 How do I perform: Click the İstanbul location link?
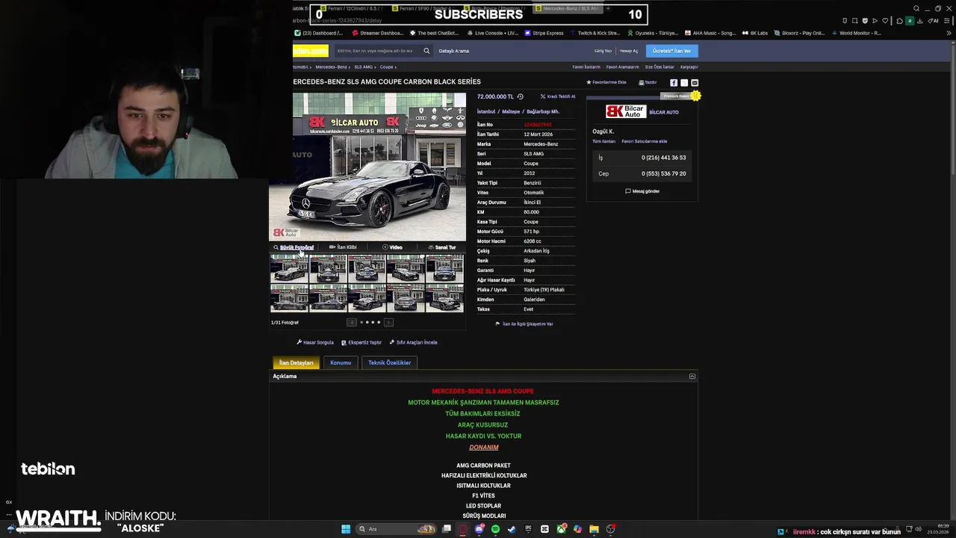pyautogui.click(x=486, y=111)
